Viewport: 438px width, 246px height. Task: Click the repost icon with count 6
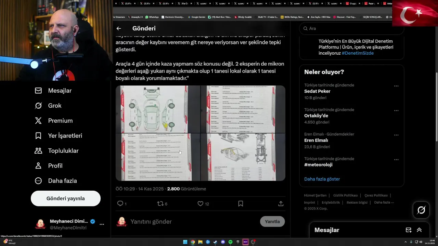[162, 204]
